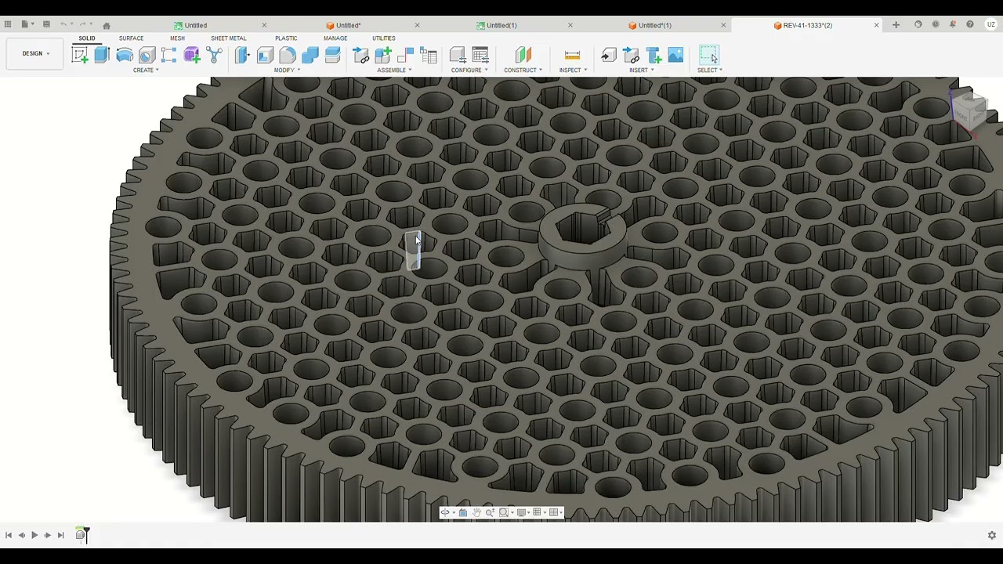Screen dimensions: 1003x564
Task: Play the design timeline
Action: (34, 535)
